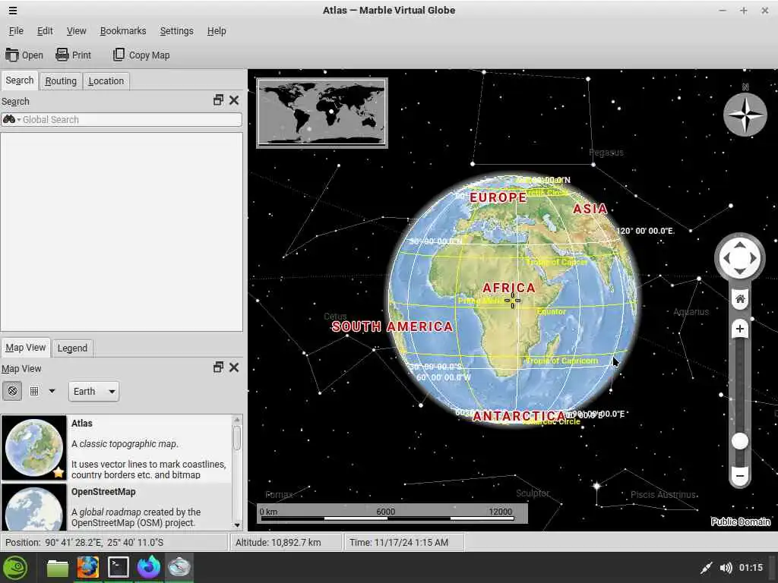
Task: Click the home position button
Action: tap(740, 299)
